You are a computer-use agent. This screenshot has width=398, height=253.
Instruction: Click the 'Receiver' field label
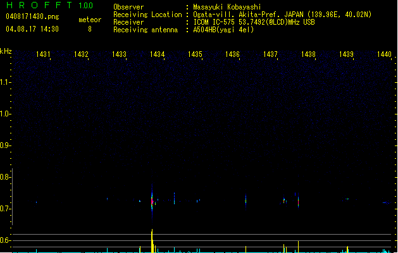click(x=128, y=22)
